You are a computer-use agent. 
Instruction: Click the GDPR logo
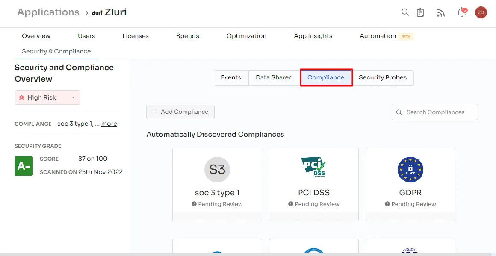[x=410, y=170]
